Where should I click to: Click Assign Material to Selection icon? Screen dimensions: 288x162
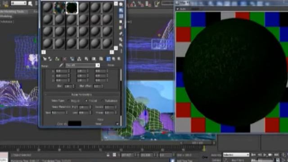pyautogui.click(x=57, y=59)
